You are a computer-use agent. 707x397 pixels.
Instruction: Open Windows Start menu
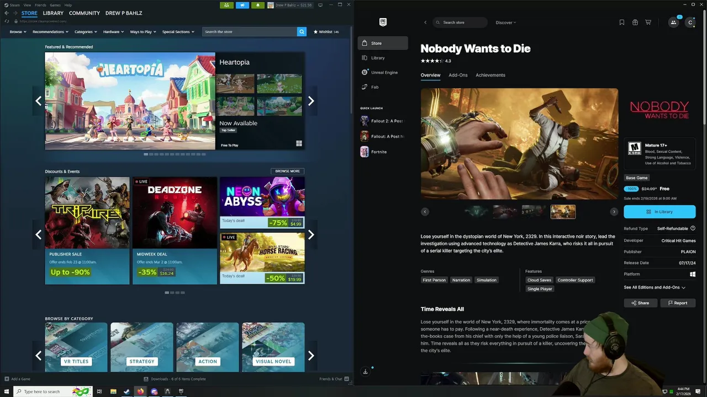(x=7, y=391)
